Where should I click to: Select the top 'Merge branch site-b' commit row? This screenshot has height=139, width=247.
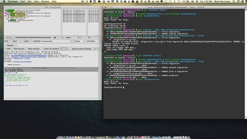click(29, 10)
